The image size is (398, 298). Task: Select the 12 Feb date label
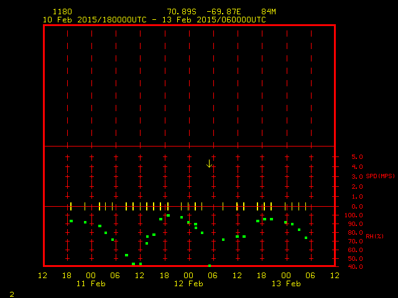188,284
